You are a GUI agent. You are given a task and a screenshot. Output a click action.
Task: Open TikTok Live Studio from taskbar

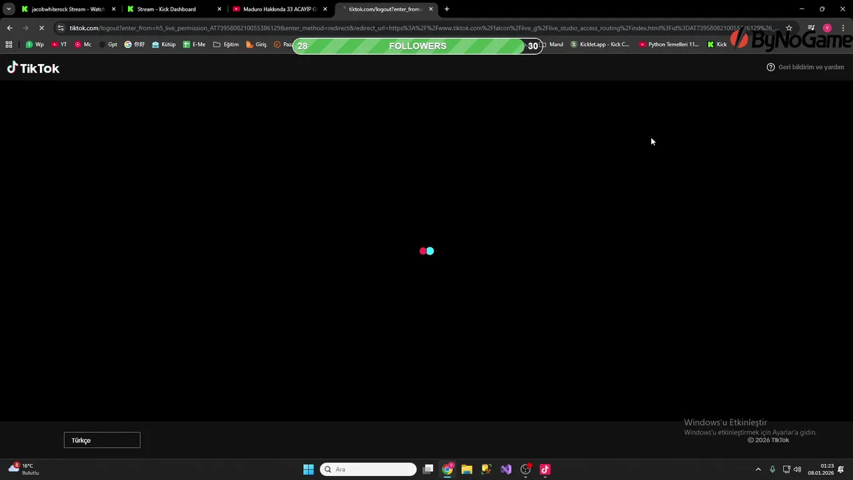[x=545, y=469]
